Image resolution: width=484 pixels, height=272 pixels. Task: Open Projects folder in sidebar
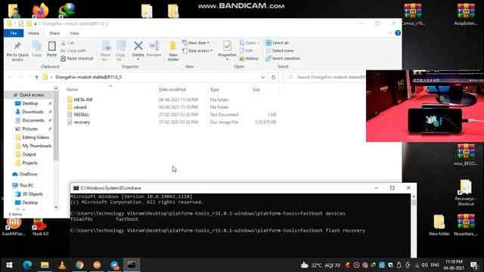[x=29, y=163]
